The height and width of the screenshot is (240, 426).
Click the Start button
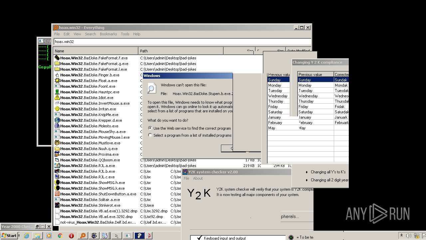(9, 236)
